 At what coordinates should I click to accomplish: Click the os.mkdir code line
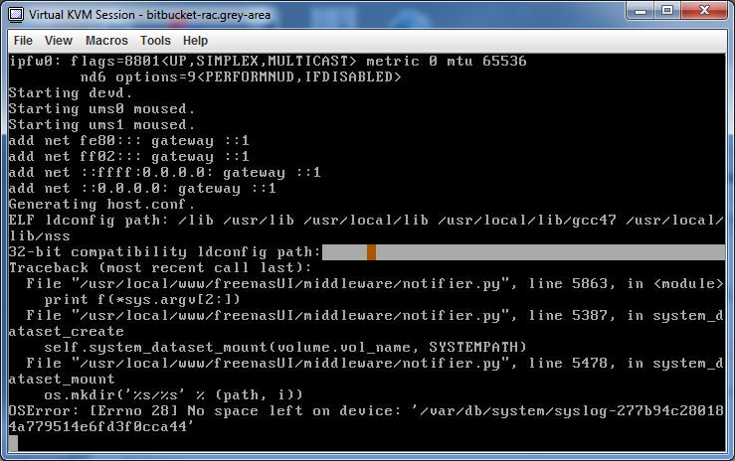pyautogui.click(x=173, y=395)
